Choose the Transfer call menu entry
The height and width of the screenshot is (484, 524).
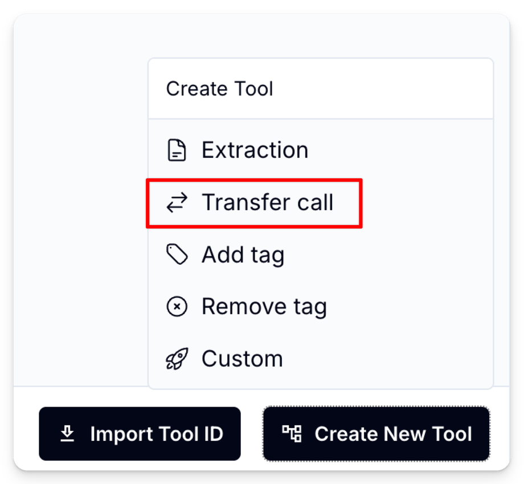[267, 203]
